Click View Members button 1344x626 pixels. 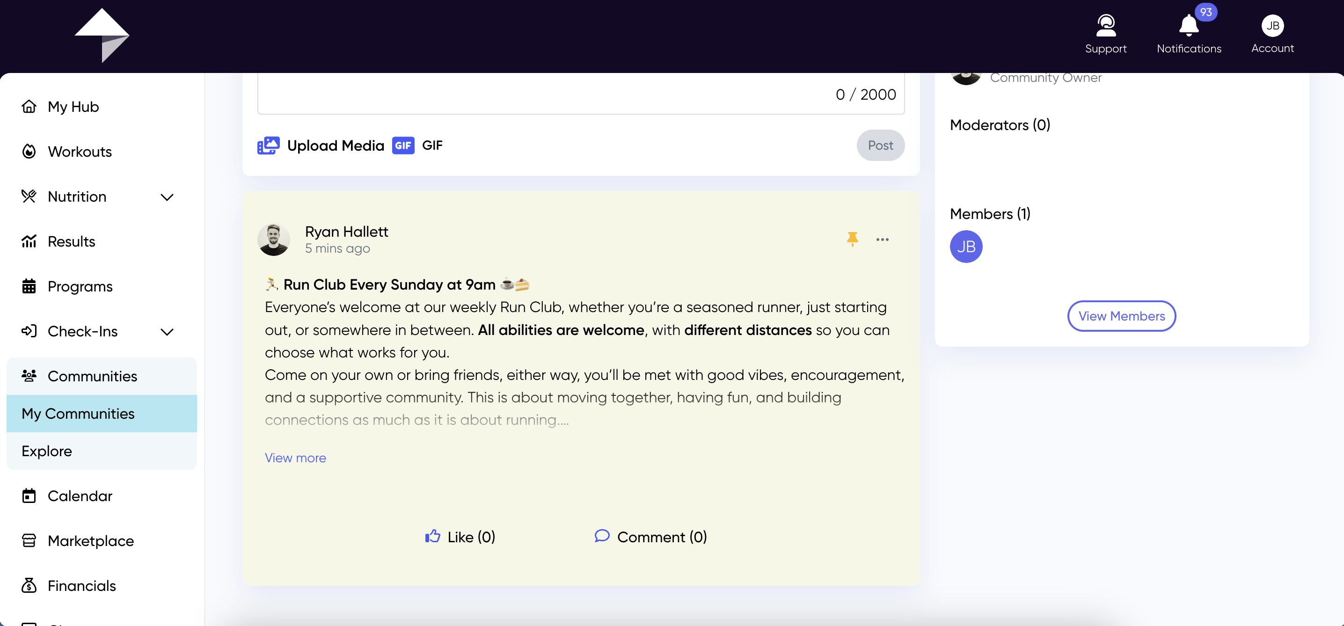point(1121,316)
